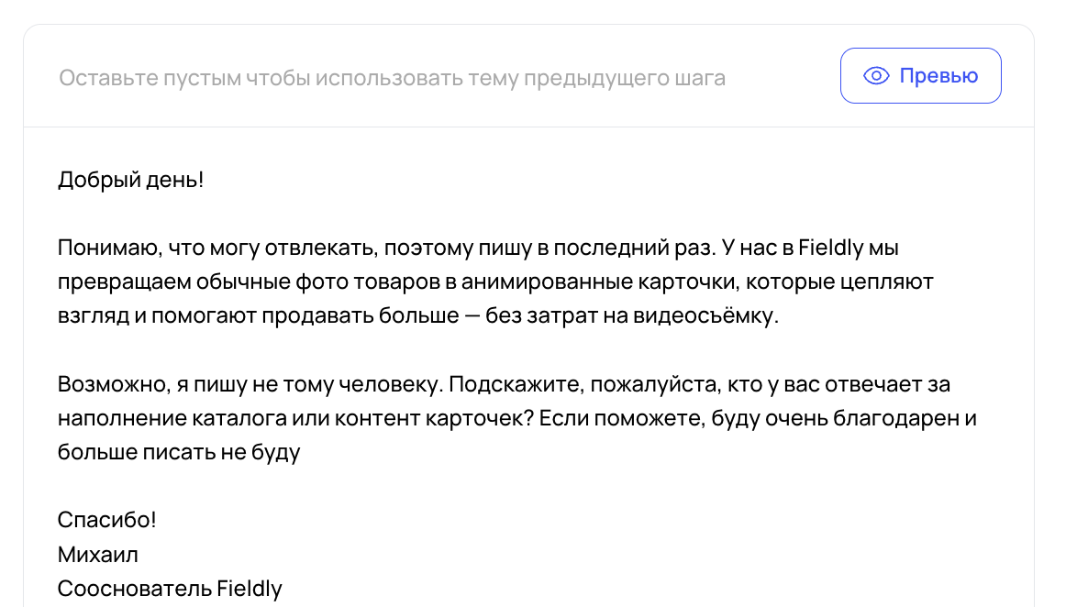Place cursor in the greeting line Добрый день!
Viewport: 1077px width, 607px height.
[131, 179]
